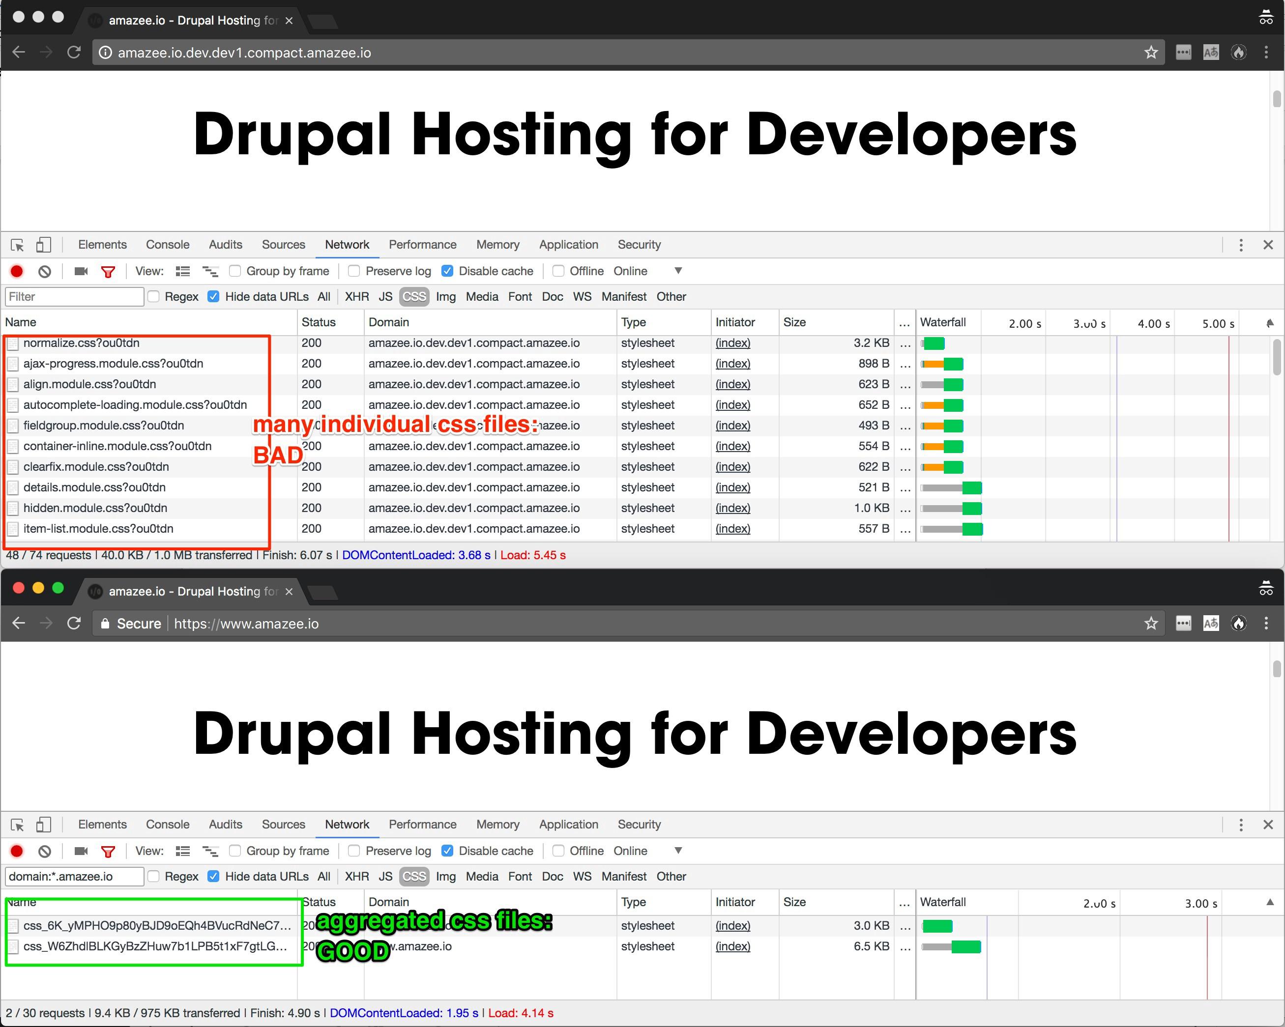Toggle device toolbar icon in top DevTools
Screen dimensions: 1285x1027
pos(44,245)
